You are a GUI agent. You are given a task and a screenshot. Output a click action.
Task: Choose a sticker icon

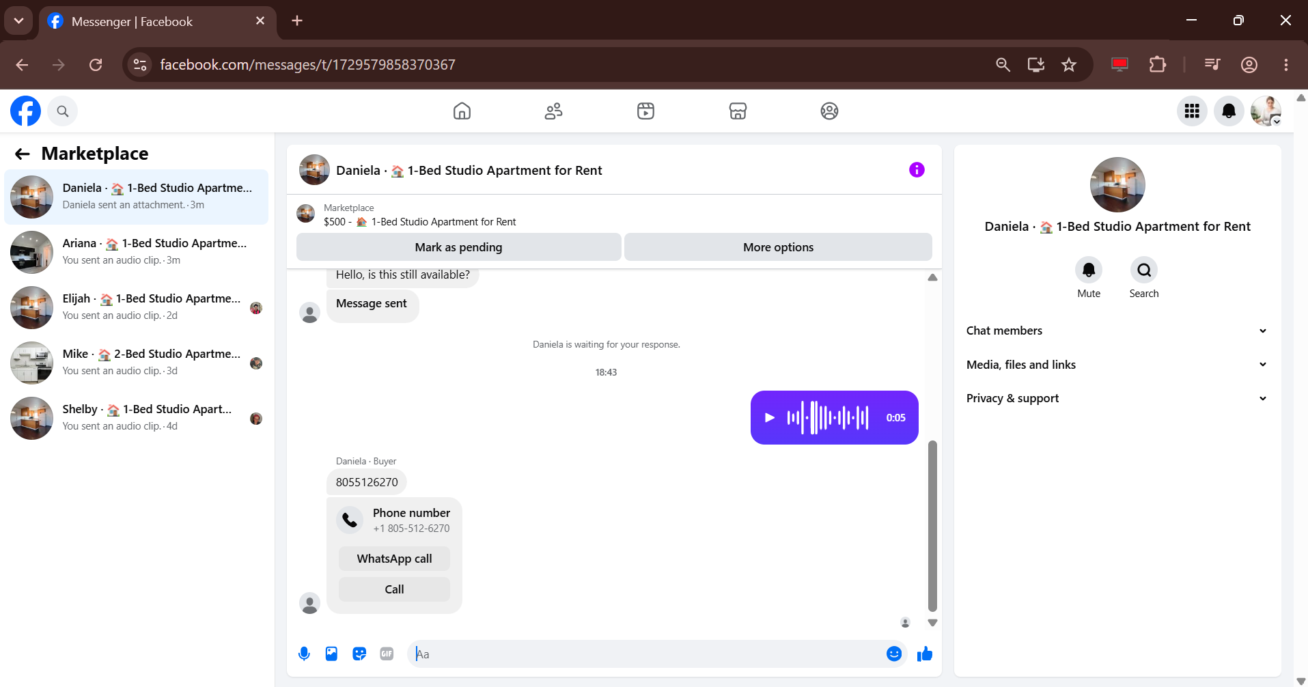[x=359, y=654]
